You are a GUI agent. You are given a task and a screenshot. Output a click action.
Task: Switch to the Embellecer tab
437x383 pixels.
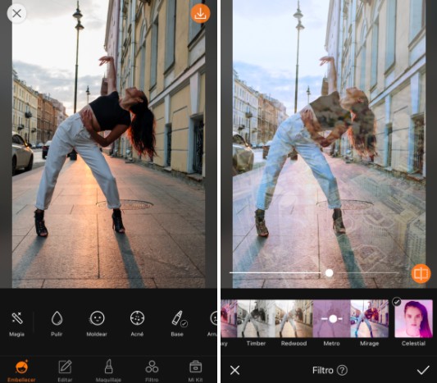[x=21, y=371]
